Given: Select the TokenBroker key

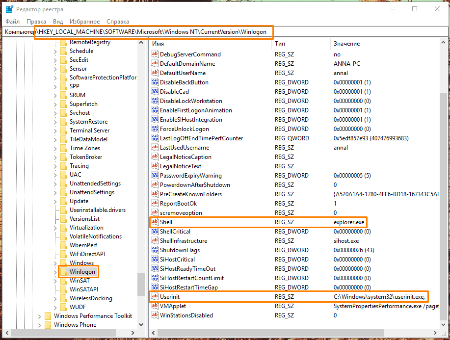Looking at the screenshot, I should (x=86, y=157).
